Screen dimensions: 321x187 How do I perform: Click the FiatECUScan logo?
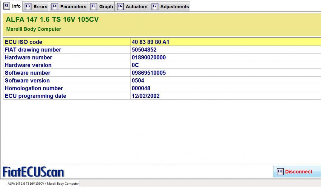(x=33, y=172)
